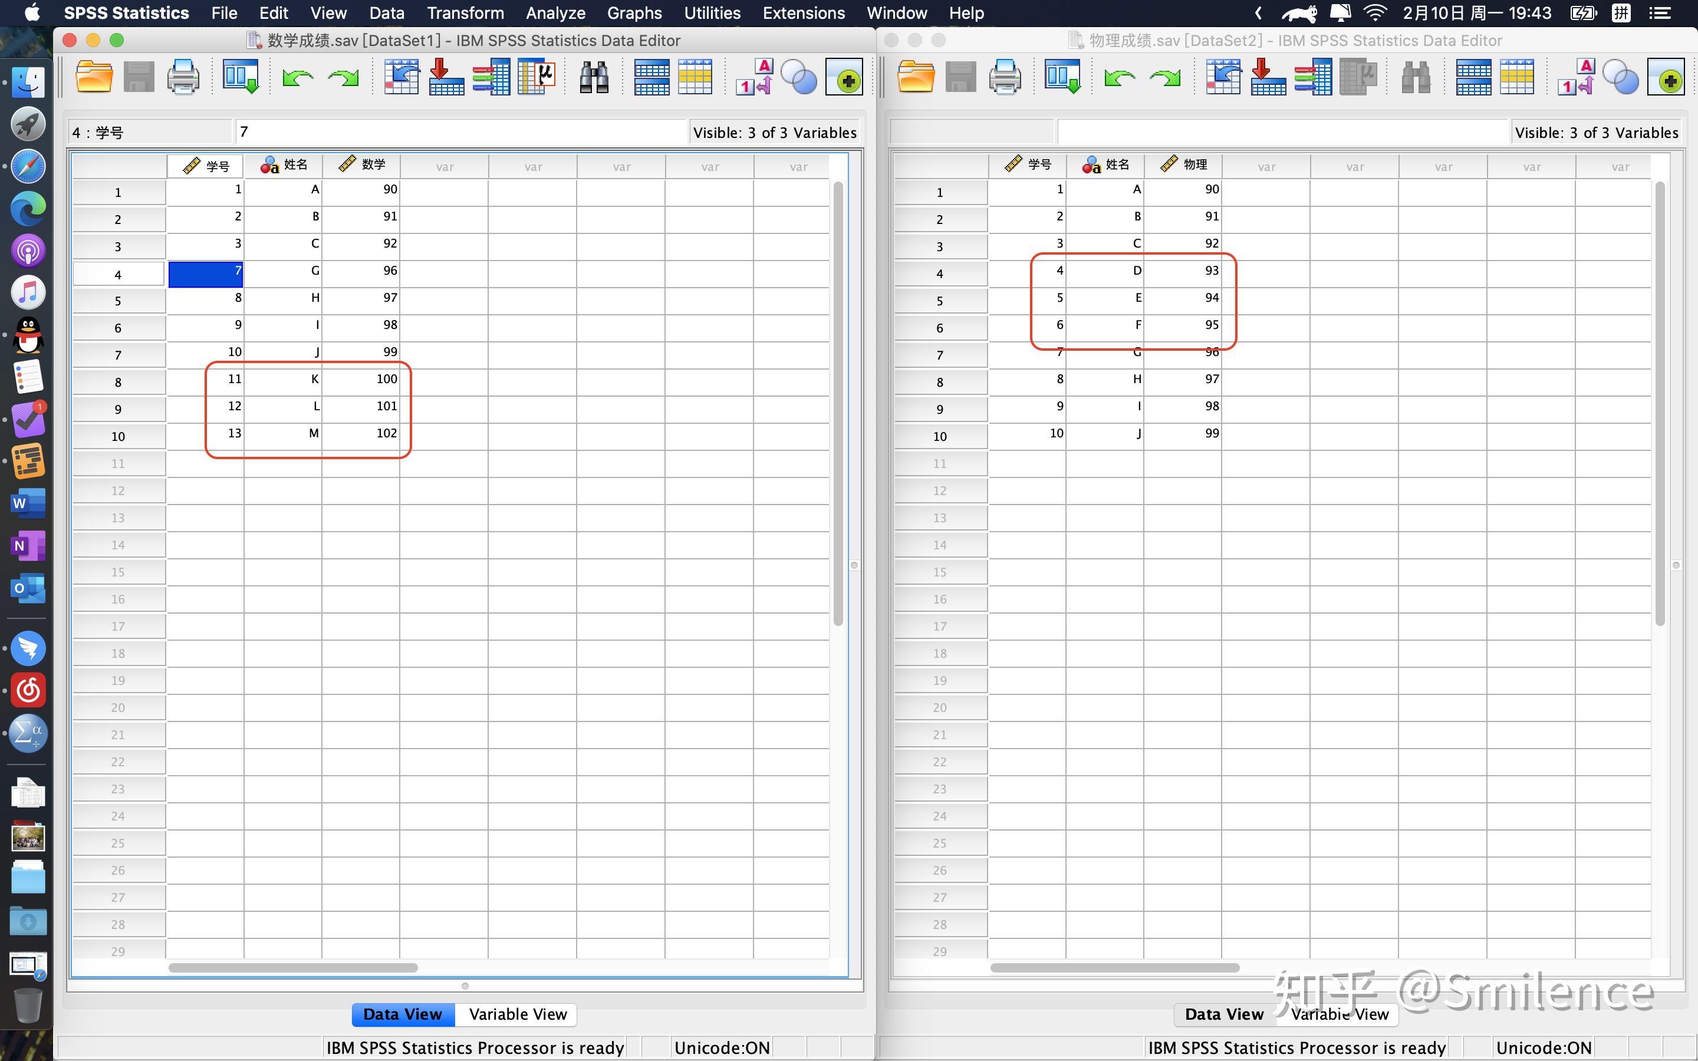Open the Transform menu
Viewport: 1698px width, 1061px height.
point(465,12)
